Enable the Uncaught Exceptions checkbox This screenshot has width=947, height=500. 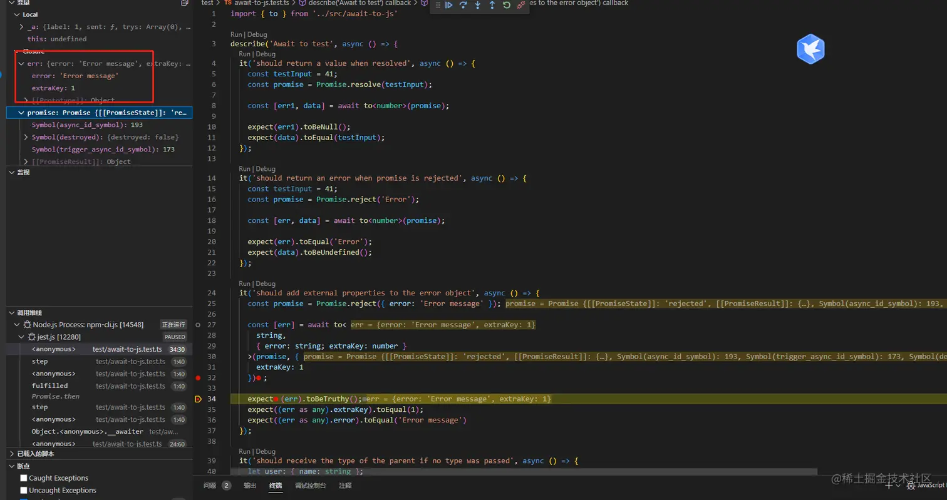click(x=24, y=490)
